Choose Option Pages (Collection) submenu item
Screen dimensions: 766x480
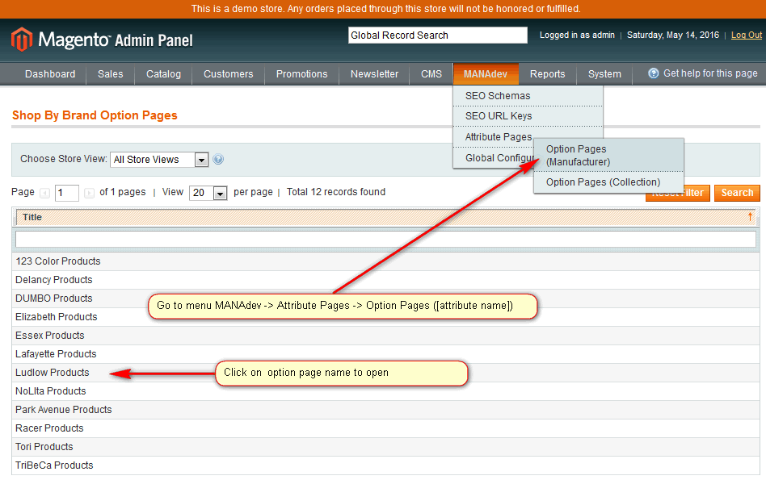coord(608,182)
